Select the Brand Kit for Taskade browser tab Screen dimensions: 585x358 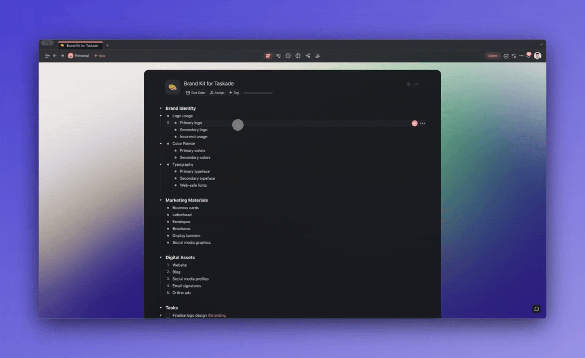(x=80, y=45)
